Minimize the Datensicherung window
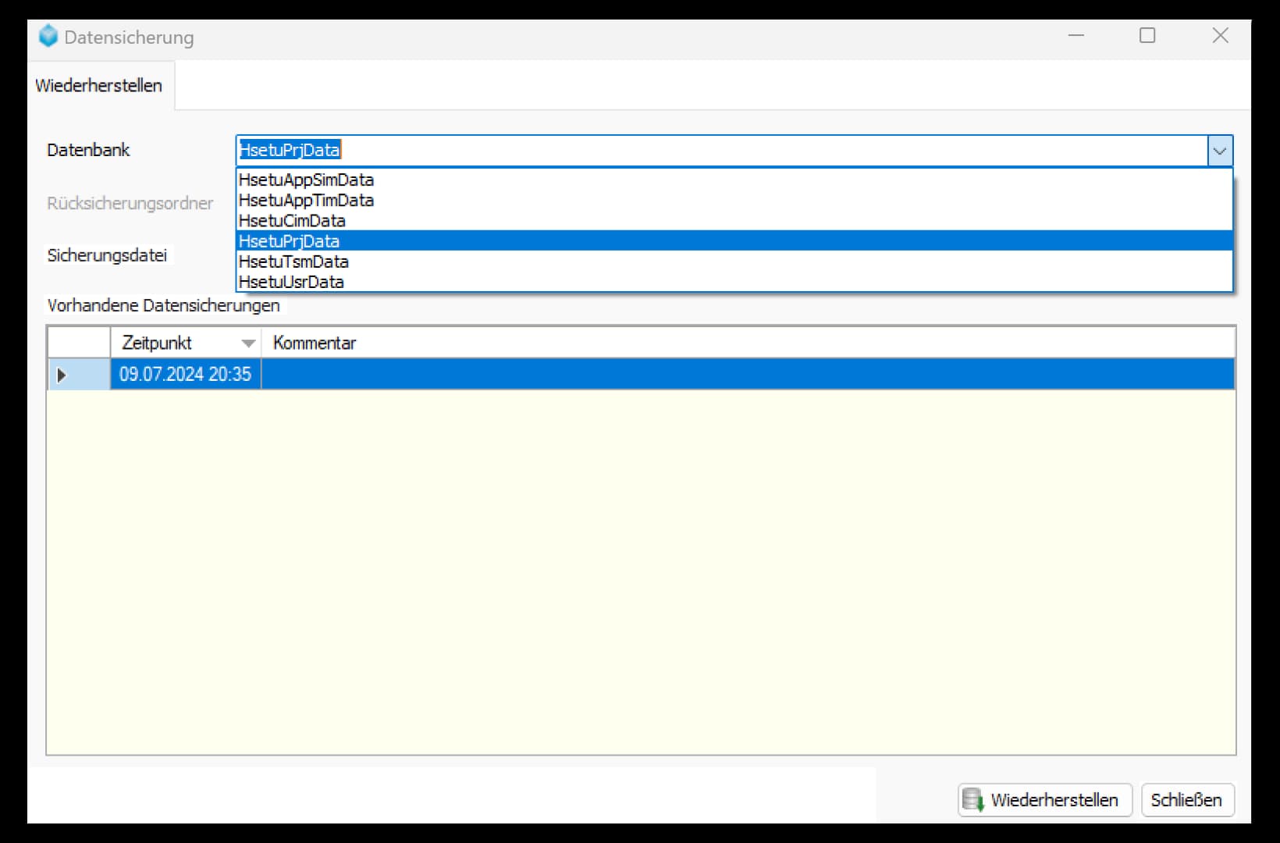 pos(1076,36)
